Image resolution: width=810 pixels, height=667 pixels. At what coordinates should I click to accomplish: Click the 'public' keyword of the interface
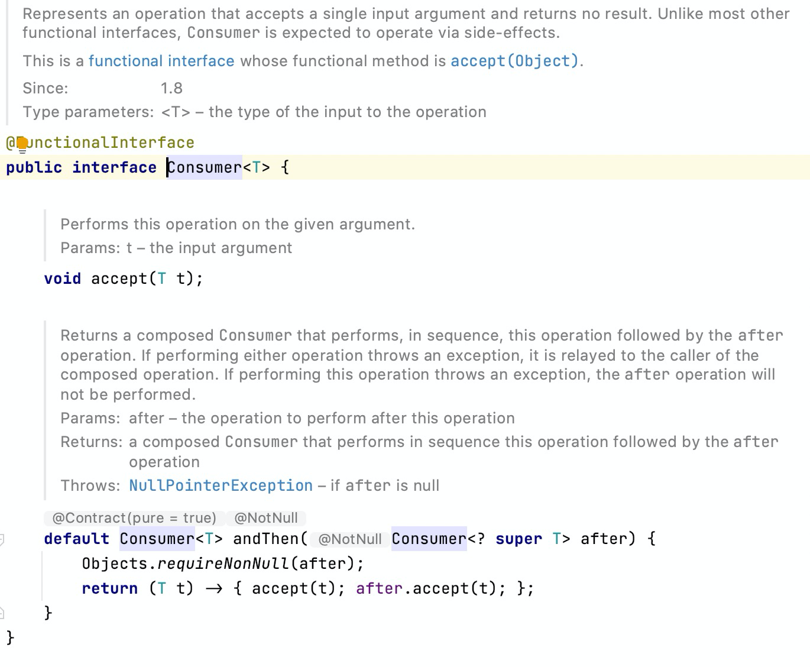tap(34, 167)
